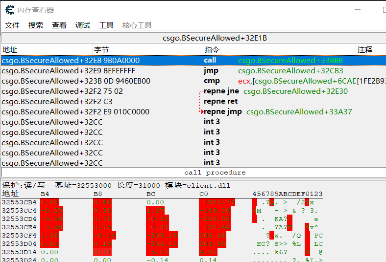
Task: Click the memory protection info line with client.dll
Action: pos(116,185)
